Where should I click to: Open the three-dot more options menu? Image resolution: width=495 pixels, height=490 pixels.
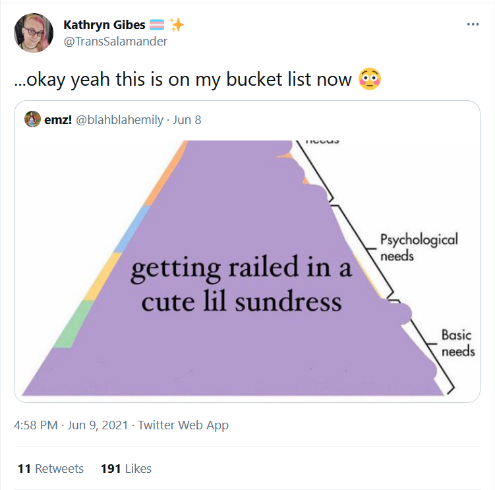click(x=473, y=24)
